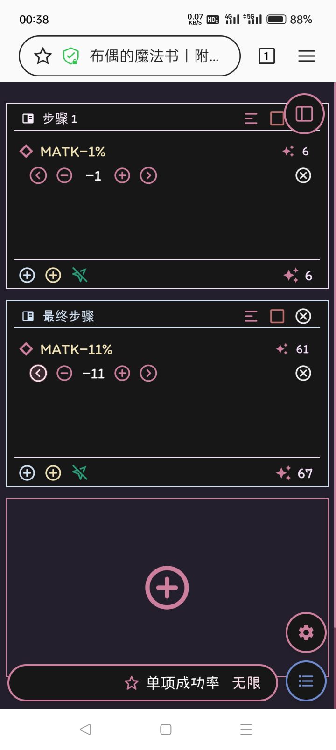Open the gear settings floating button
The height and width of the screenshot is (750, 336).
(x=306, y=632)
